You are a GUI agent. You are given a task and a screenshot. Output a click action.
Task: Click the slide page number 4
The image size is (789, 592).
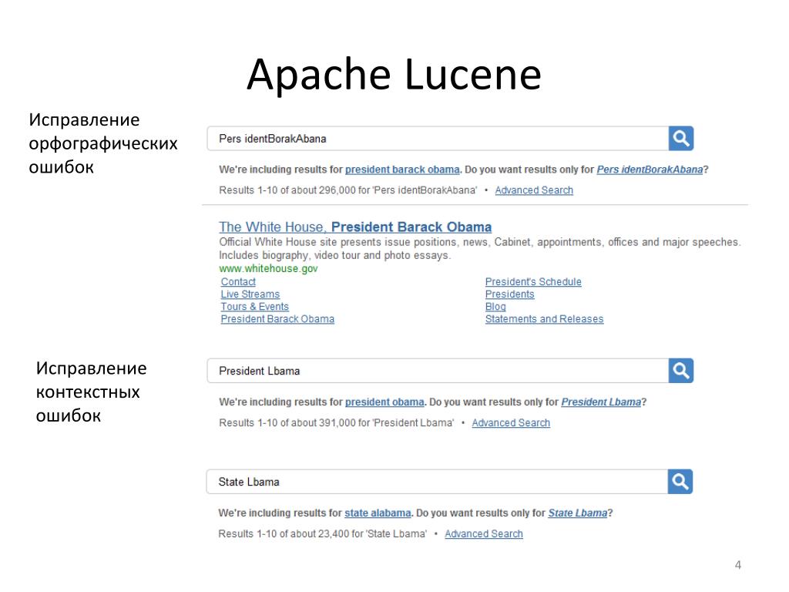(738, 565)
